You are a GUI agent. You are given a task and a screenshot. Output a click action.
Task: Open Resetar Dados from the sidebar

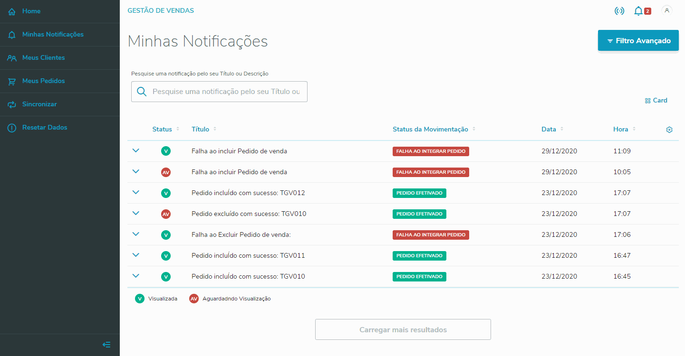tap(45, 127)
